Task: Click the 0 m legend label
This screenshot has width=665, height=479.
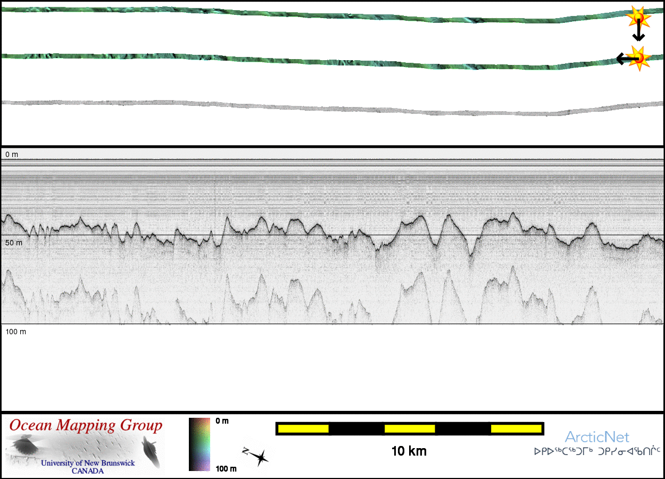Action: (222, 421)
